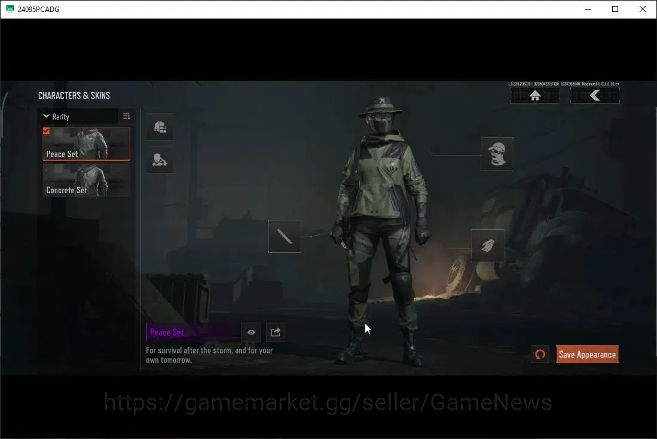
Task: Open the character swap icon
Action: (160, 160)
